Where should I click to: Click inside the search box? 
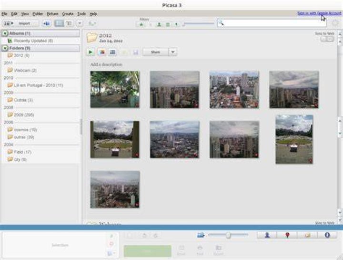pos(272,23)
